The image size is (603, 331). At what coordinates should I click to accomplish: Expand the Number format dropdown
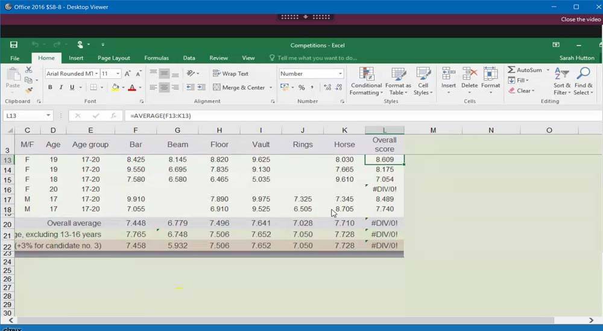coord(340,73)
